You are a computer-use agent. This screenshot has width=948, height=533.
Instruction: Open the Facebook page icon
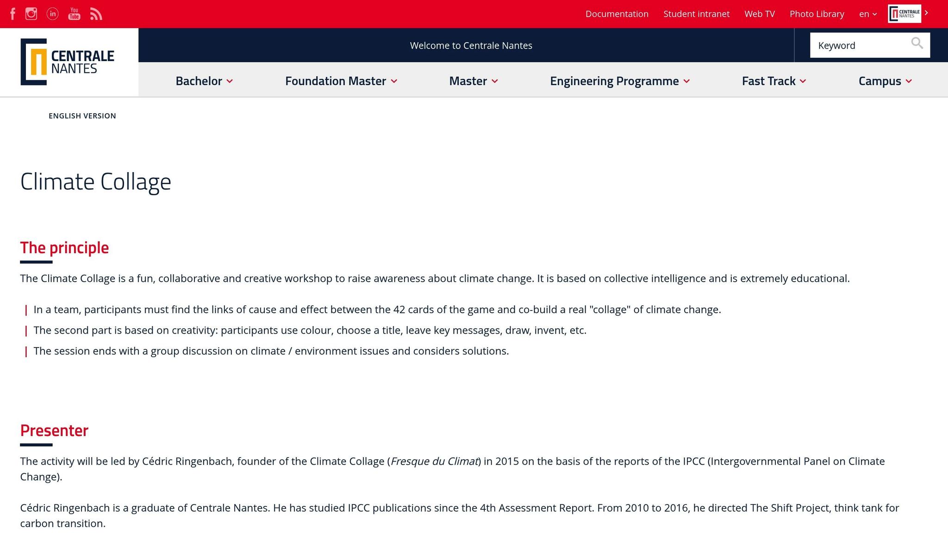point(13,14)
